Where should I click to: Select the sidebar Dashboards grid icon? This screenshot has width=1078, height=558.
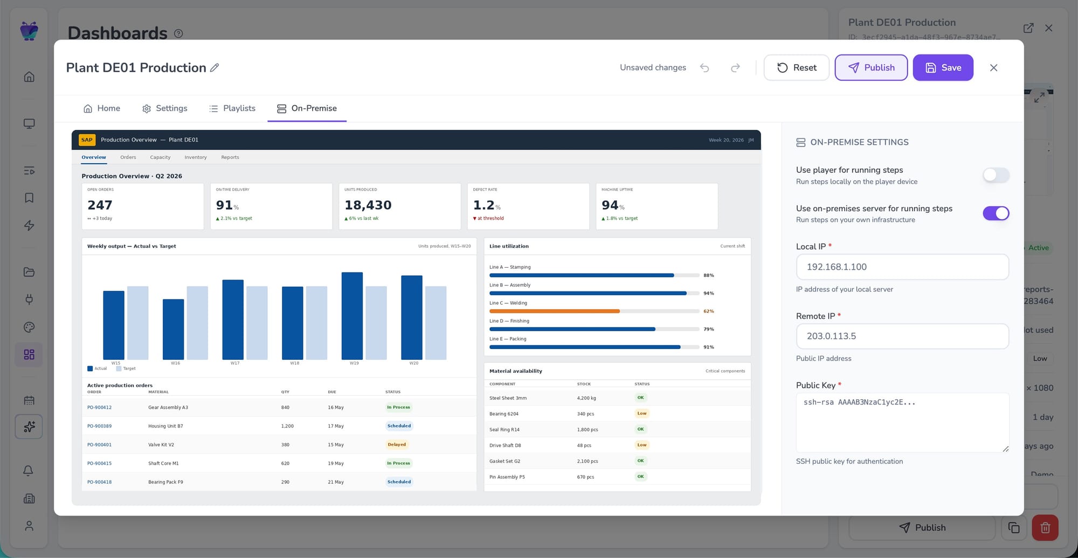(29, 354)
